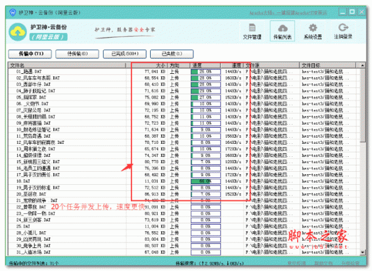The height and width of the screenshot is (271, 372).
Task: Open 传输列表 transfer list cloud icon
Action: coord(282,31)
